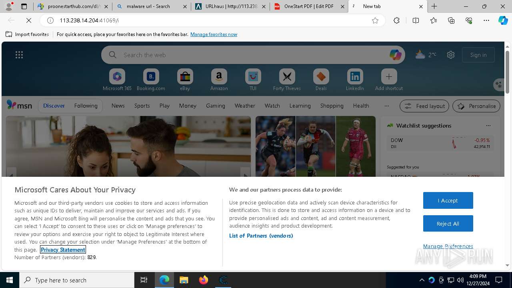The height and width of the screenshot is (288, 512).
Task: Click the msn logo
Action: click(x=19, y=106)
